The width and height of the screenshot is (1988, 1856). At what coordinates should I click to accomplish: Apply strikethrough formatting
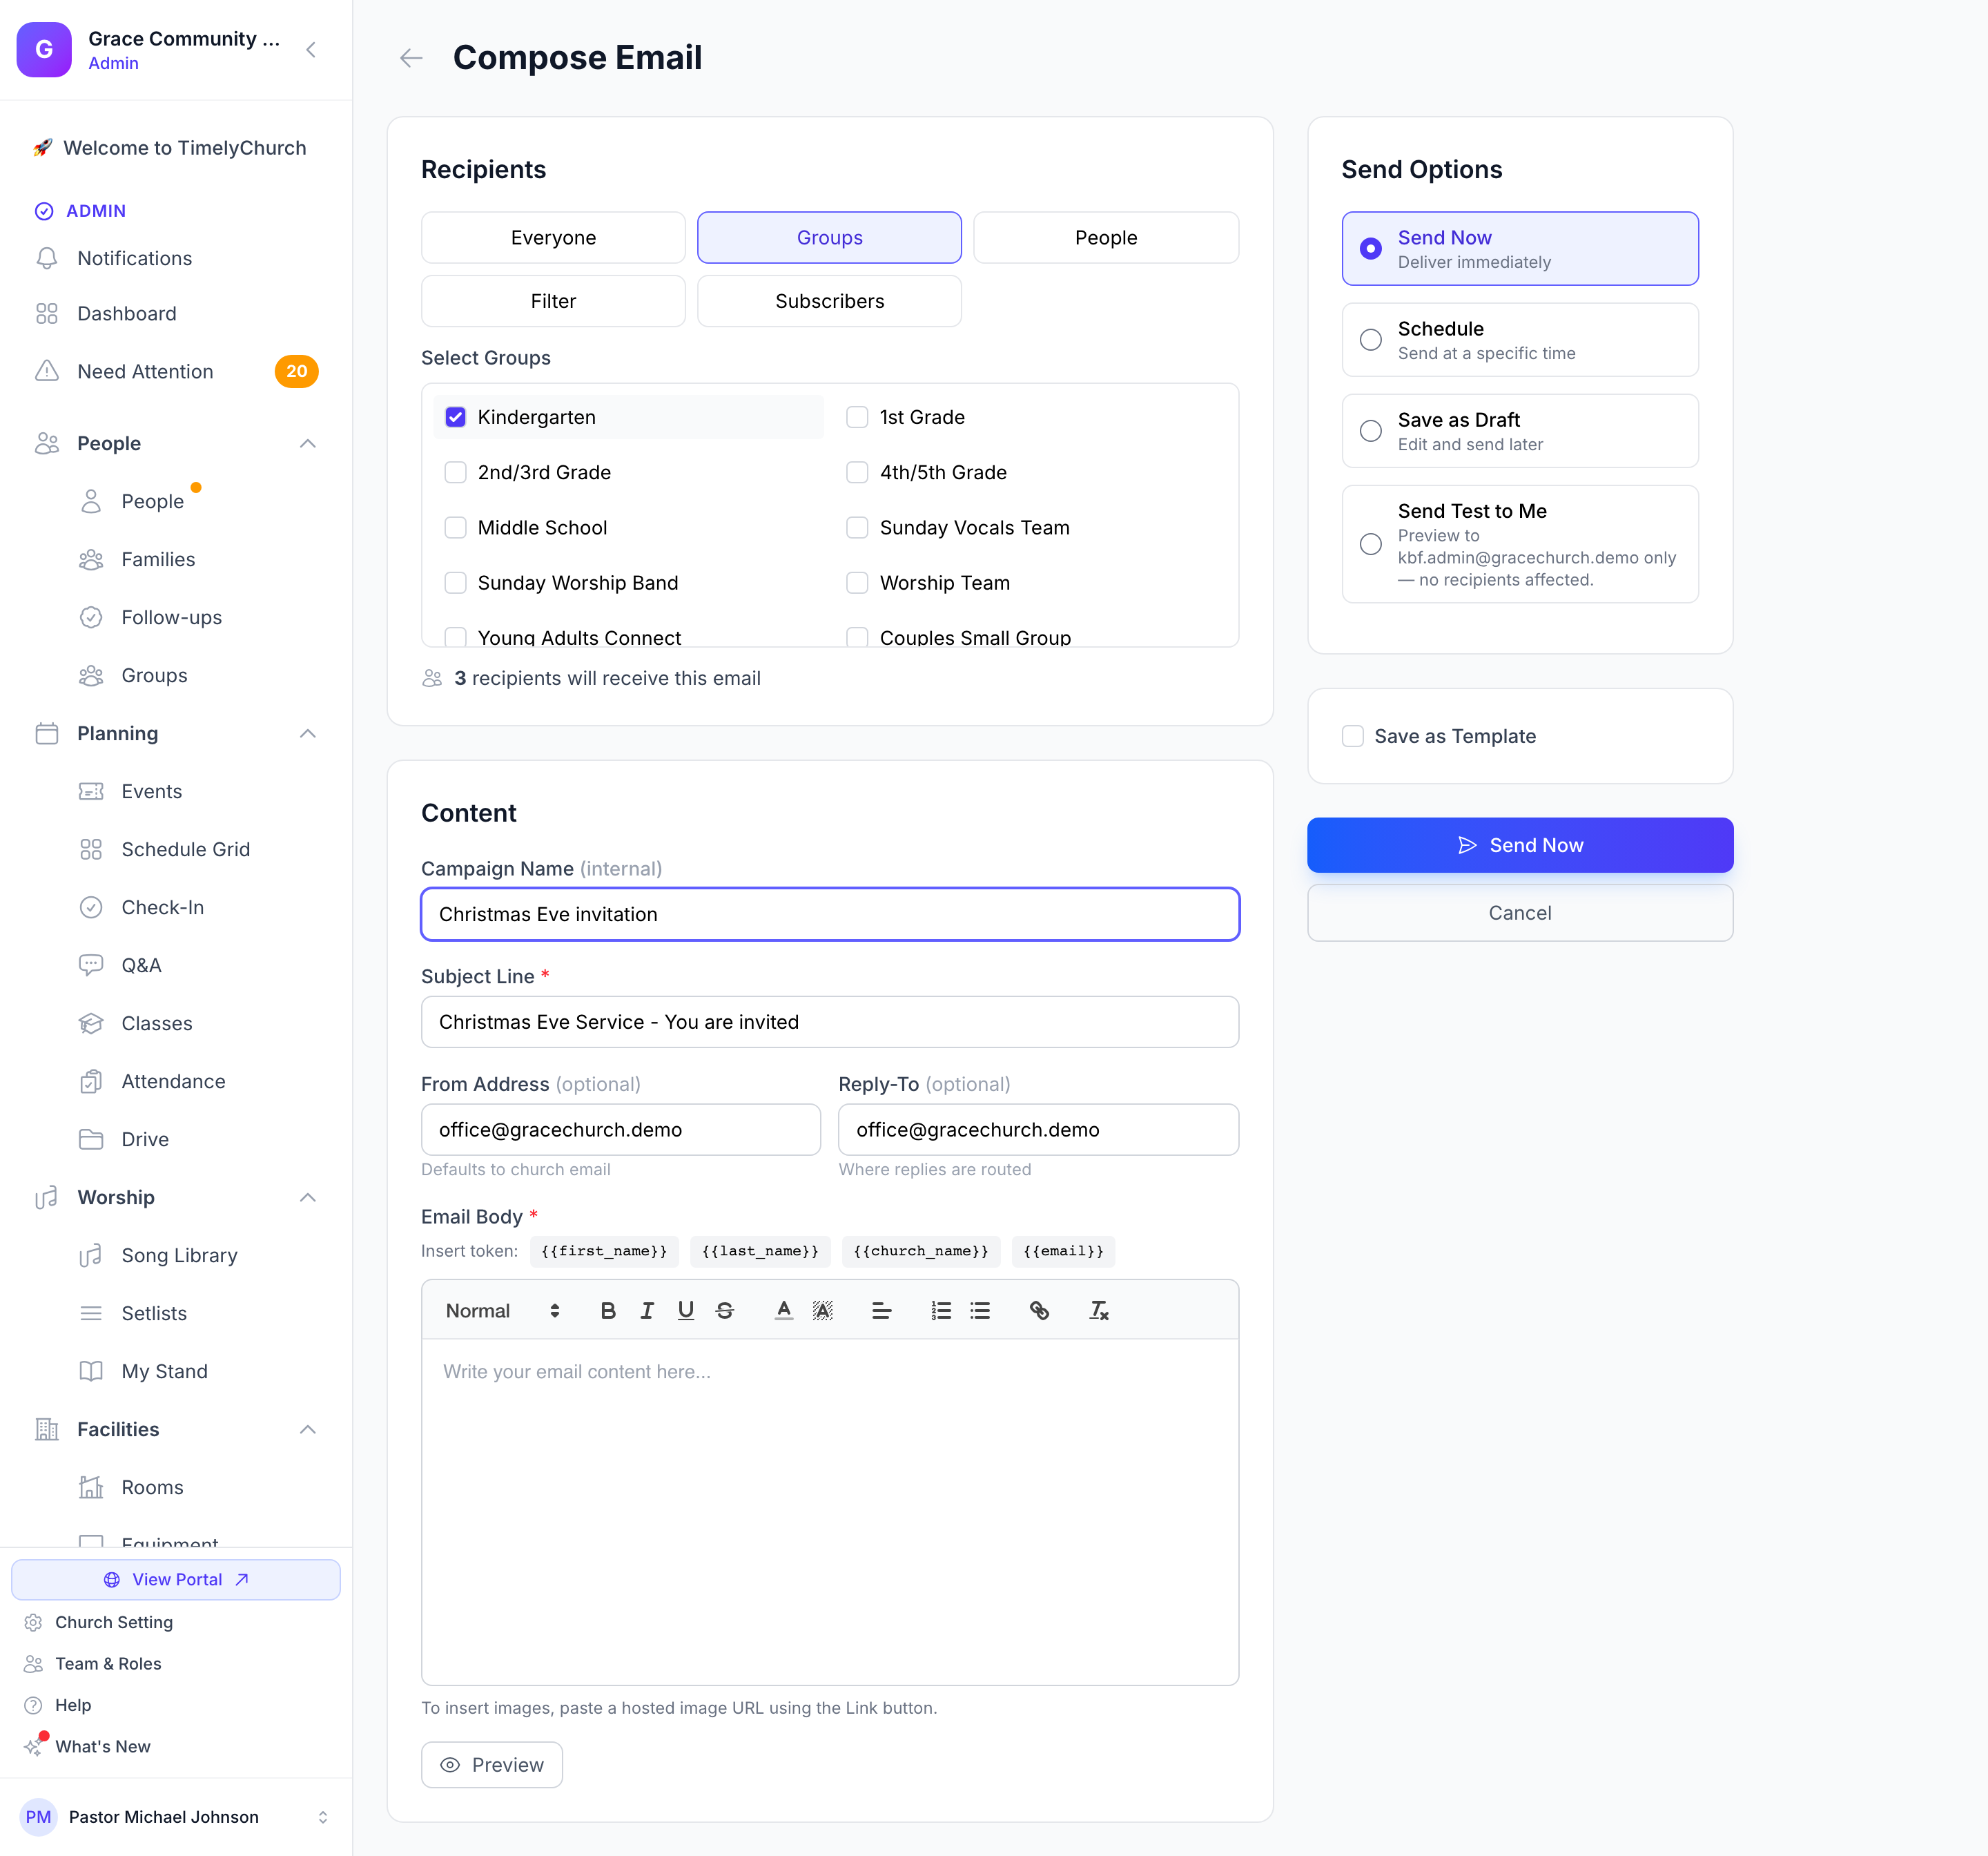tap(725, 1311)
